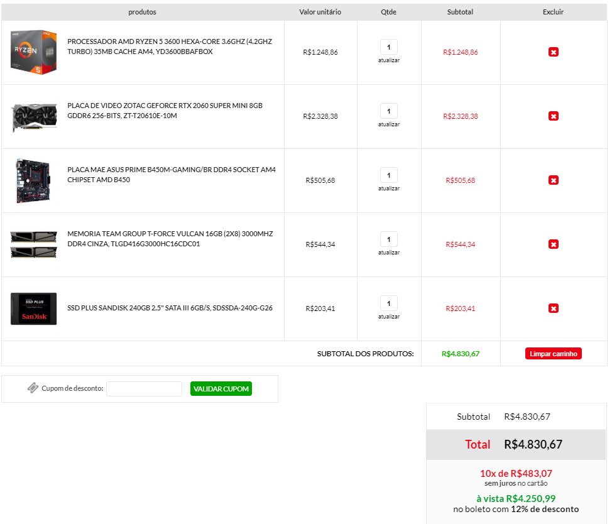Click the Valor unitário column header
Viewport: 612px width, 524px height.
[320, 12]
